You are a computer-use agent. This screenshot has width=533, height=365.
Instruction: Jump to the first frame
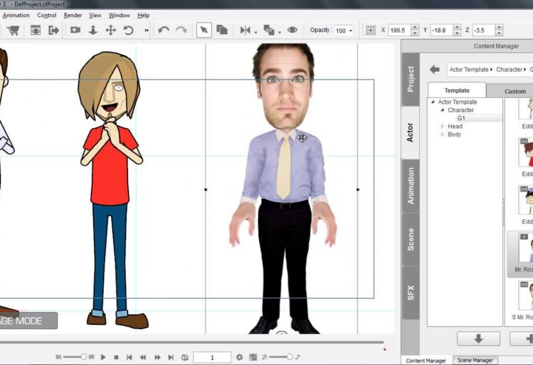click(x=129, y=357)
